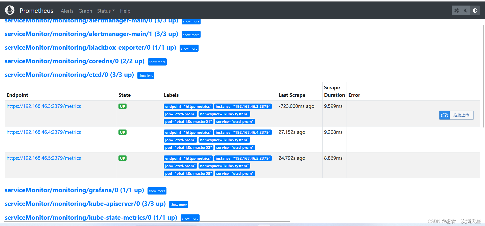Select the auto-contrast theme icon
The image size is (485, 226).
(475, 11)
